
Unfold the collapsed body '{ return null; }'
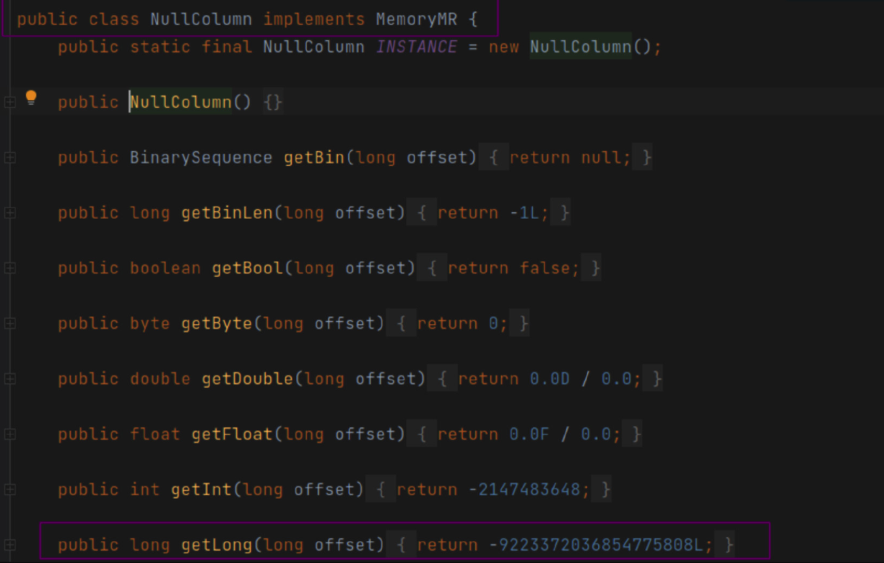[565, 157]
